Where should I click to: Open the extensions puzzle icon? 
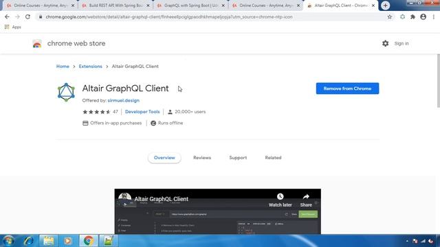tap(412, 16)
